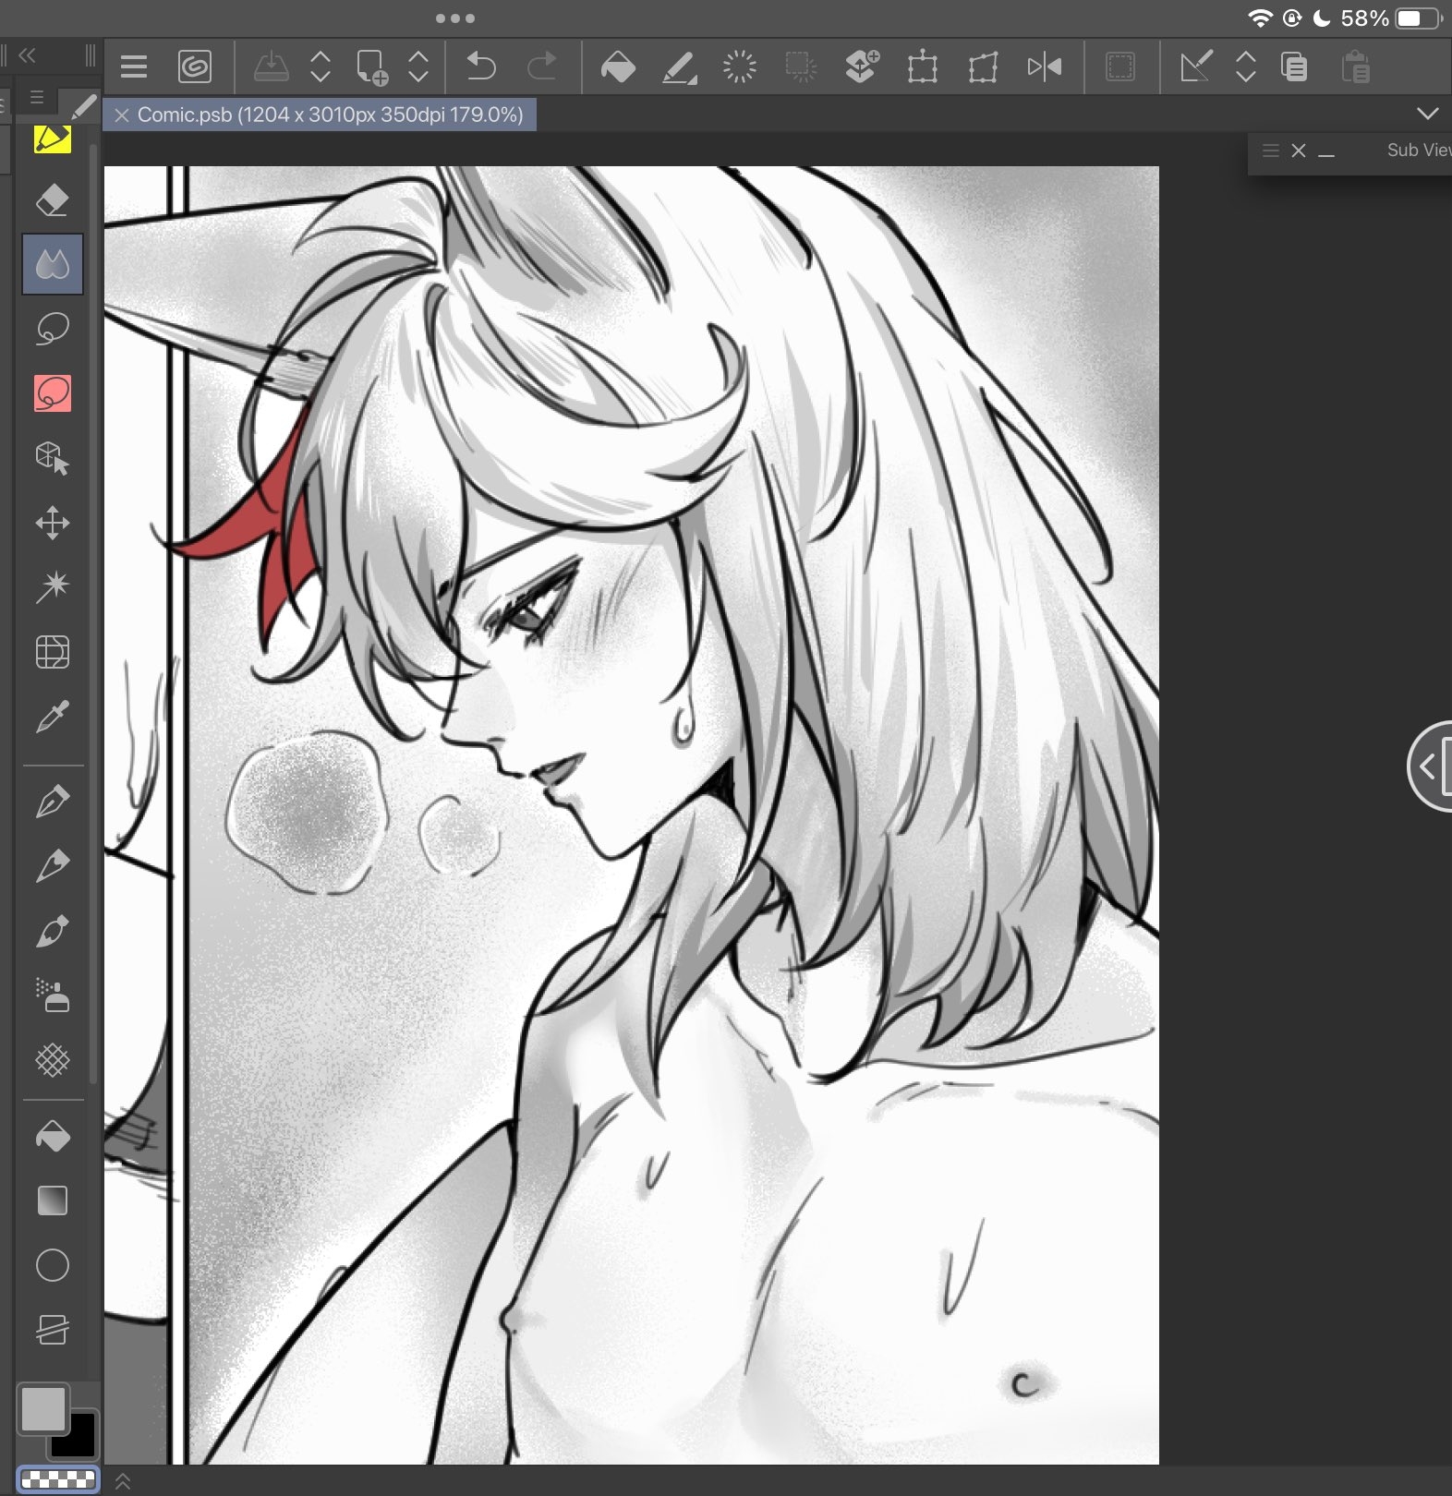Click the Flip horizontal icon

point(1045,66)
